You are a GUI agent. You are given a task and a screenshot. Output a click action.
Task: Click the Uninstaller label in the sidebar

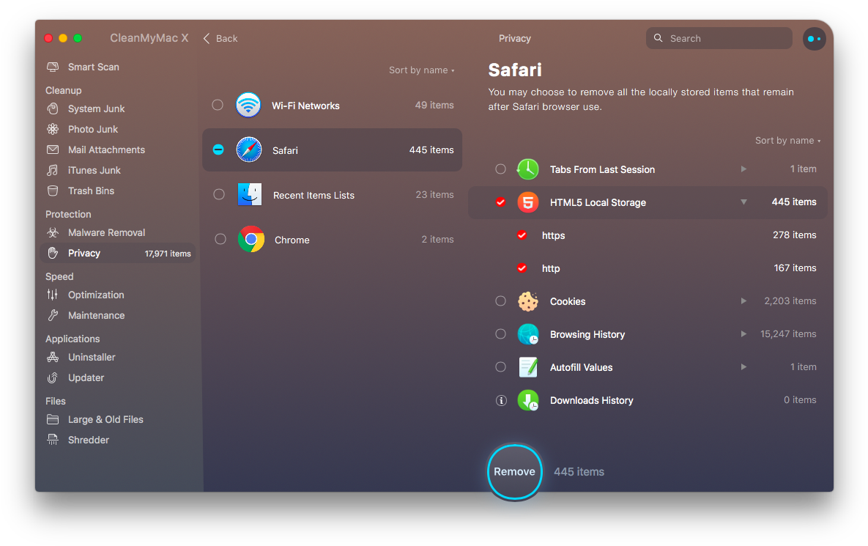point(92,357)
